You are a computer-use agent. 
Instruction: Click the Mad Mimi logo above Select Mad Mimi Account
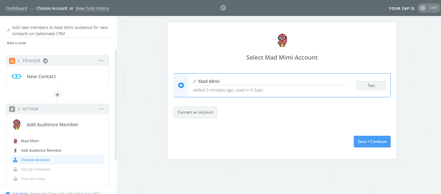click(x=282, y=41)
